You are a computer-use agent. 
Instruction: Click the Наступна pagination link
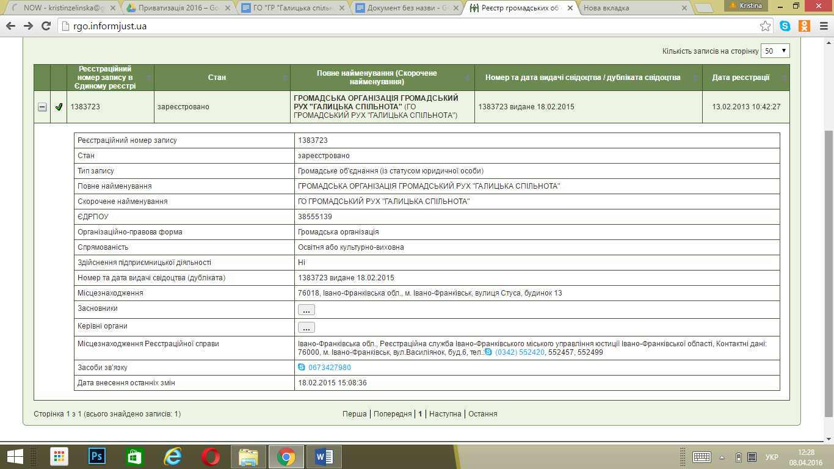[445, 414]
